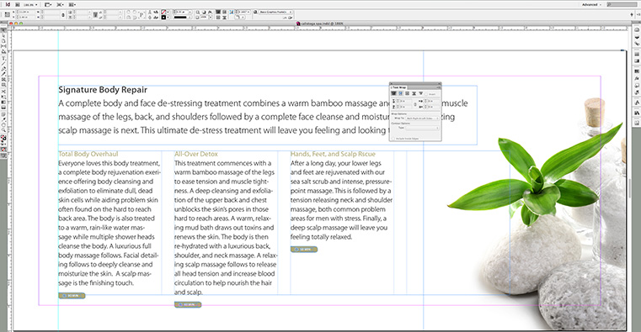Choose Wrap Around Object Shape icon
This screenshot has width=641, height=332.
pyautogui.click(x=407, y=93)
